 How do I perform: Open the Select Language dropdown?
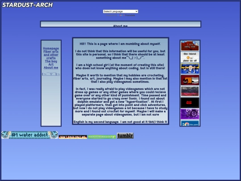tap(120, 11)
